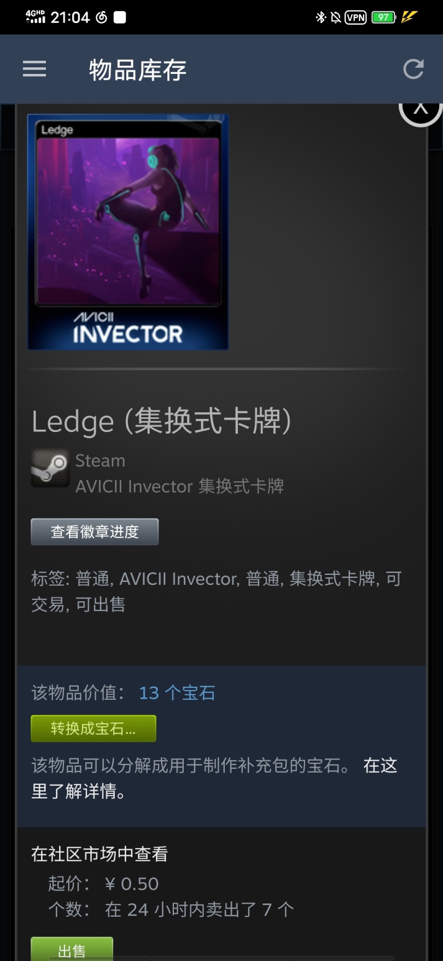
Task: Tap the battery indicator icon
Action: point(384,18)
